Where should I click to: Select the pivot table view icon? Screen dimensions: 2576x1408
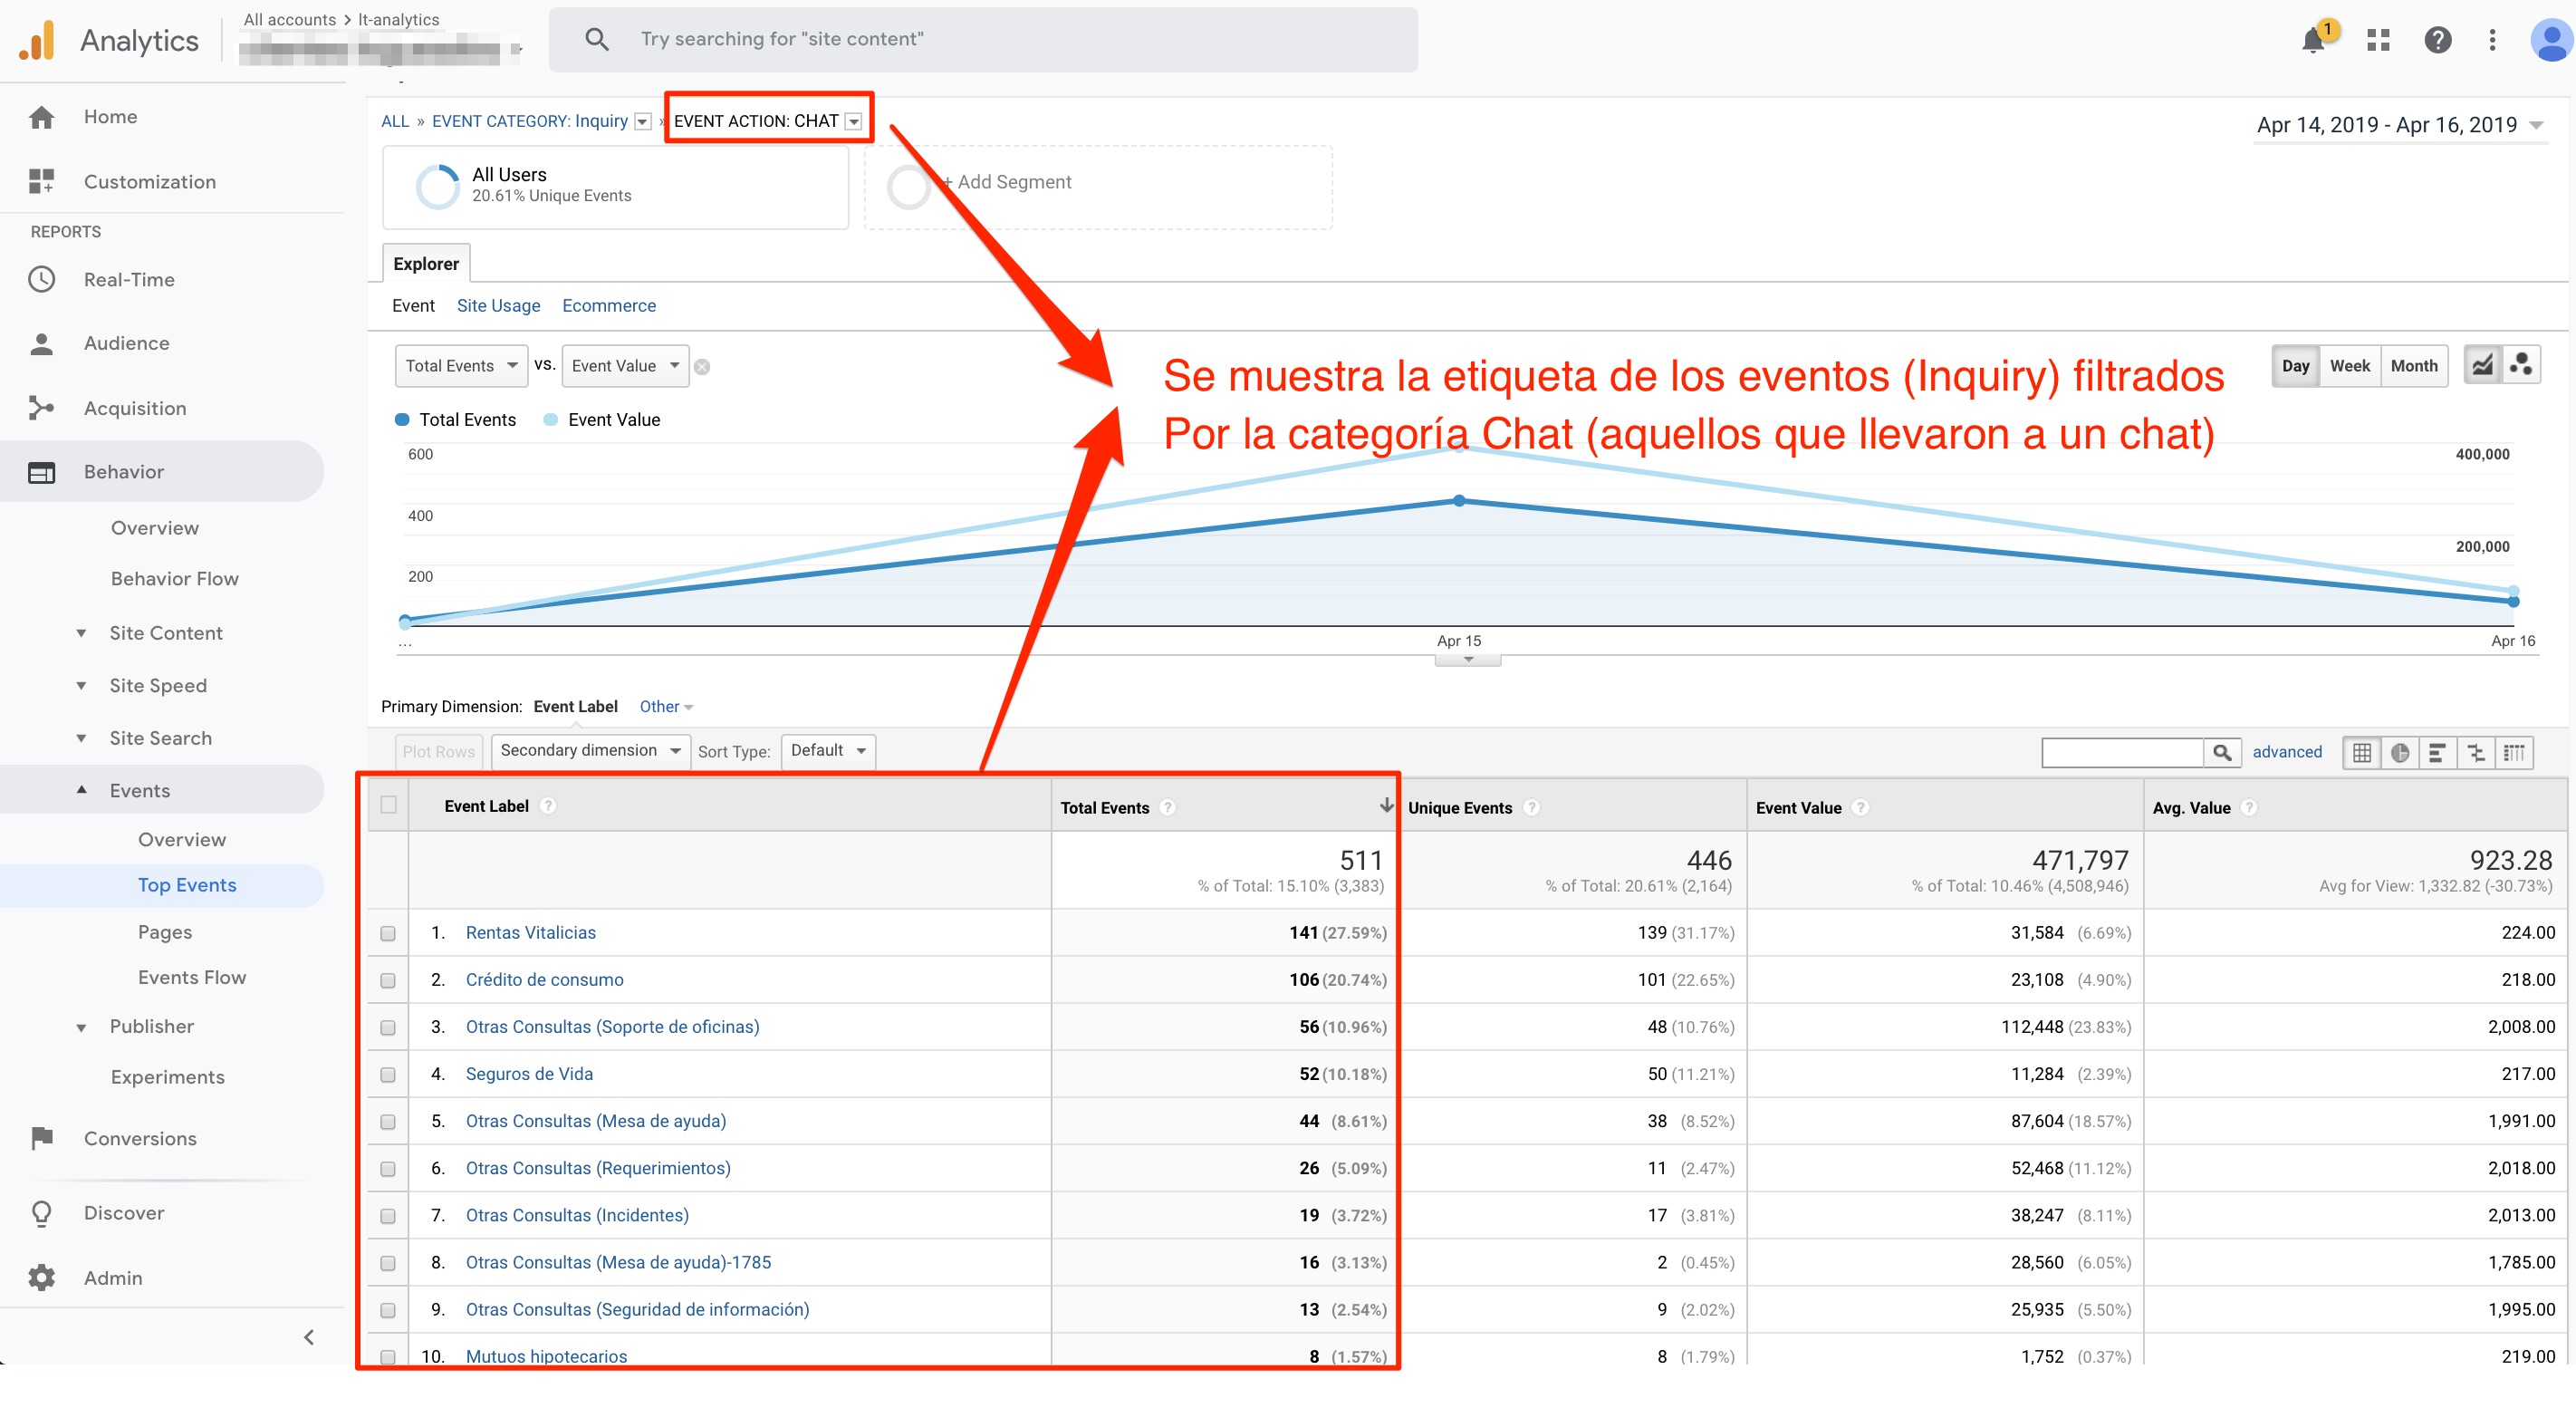[x=2514, y=753]
